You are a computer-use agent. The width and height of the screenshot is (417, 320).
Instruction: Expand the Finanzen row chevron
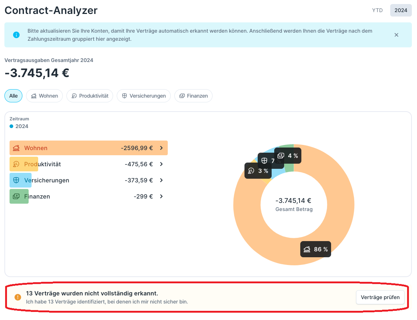161,197
